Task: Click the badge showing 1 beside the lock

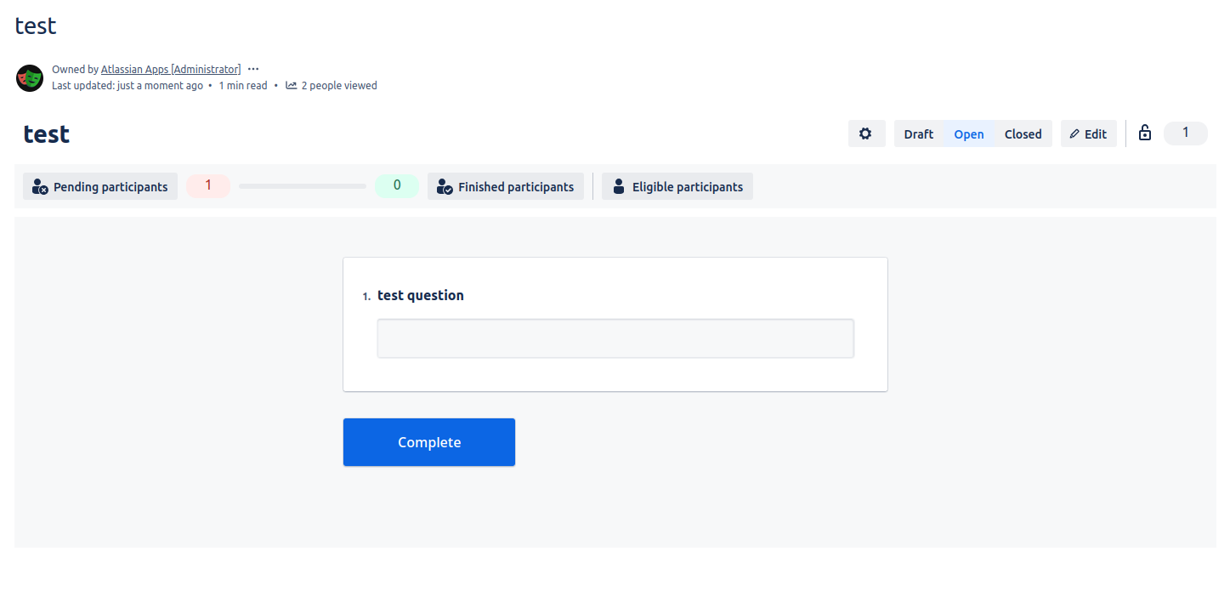Action: (1185, 133)
